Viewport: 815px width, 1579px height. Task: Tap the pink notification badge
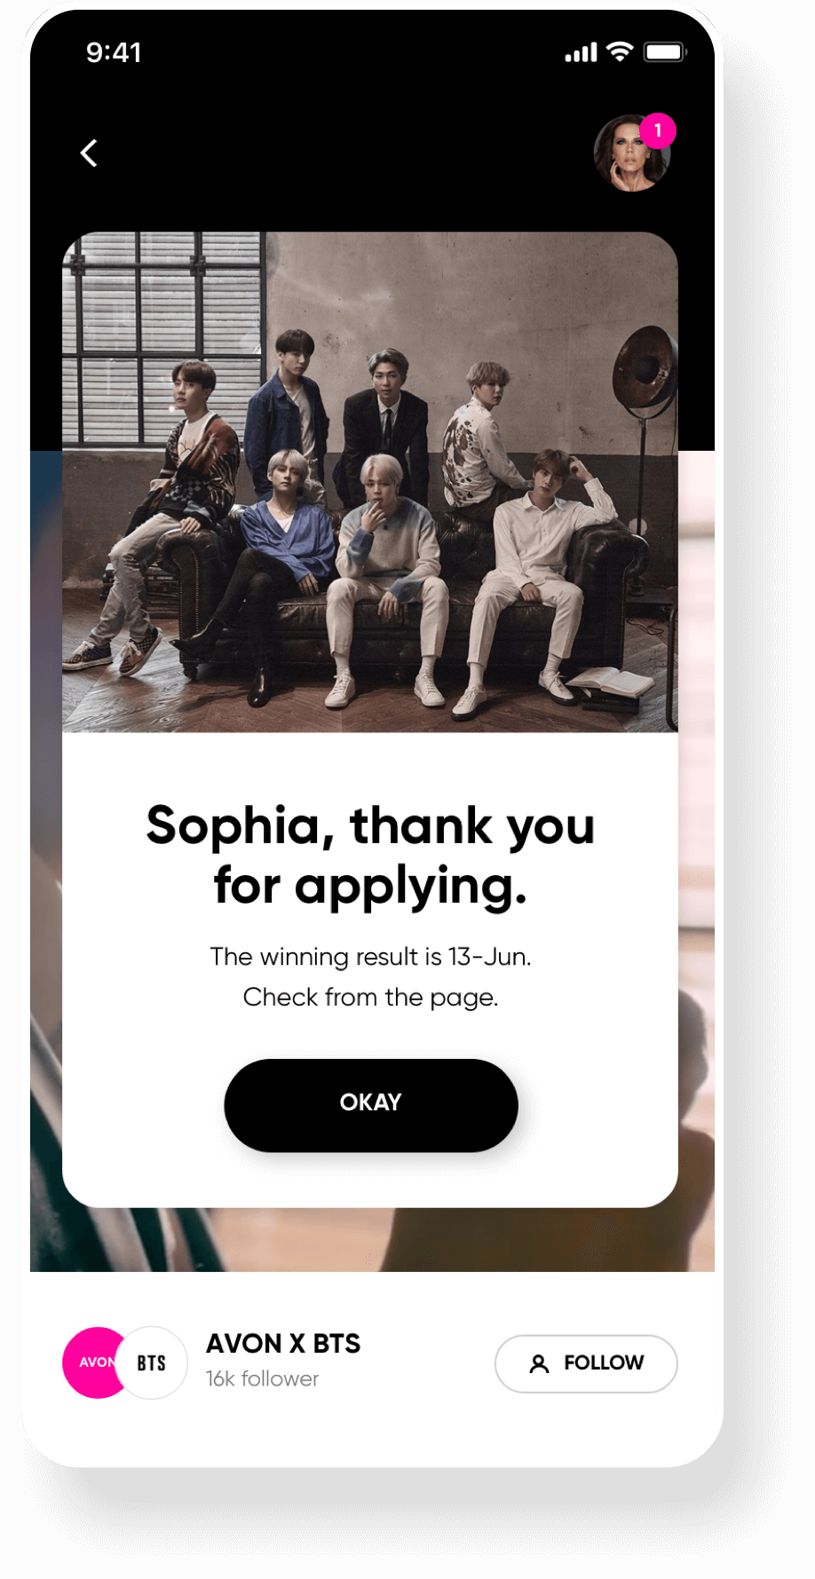658,130
